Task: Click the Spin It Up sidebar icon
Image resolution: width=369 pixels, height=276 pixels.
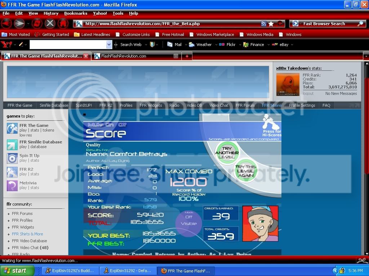Action: point(12,158)
